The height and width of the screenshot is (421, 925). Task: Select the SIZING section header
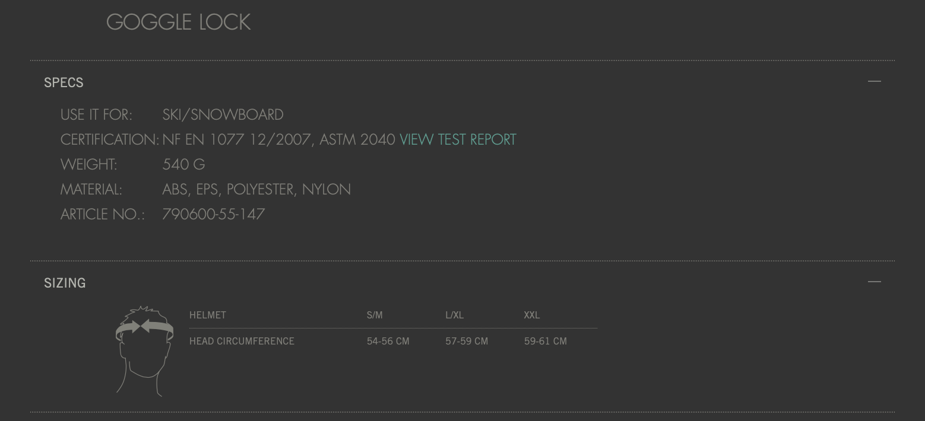[x=65, y=283]
